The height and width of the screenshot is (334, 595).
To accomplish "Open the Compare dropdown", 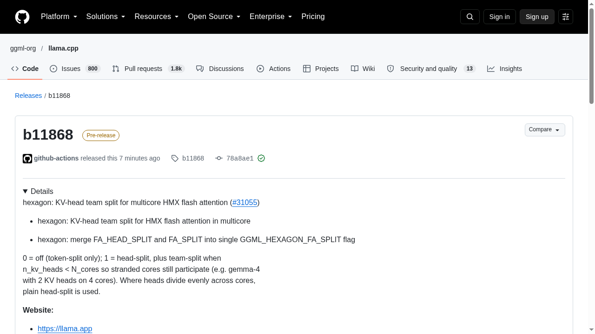I will 545,130.
